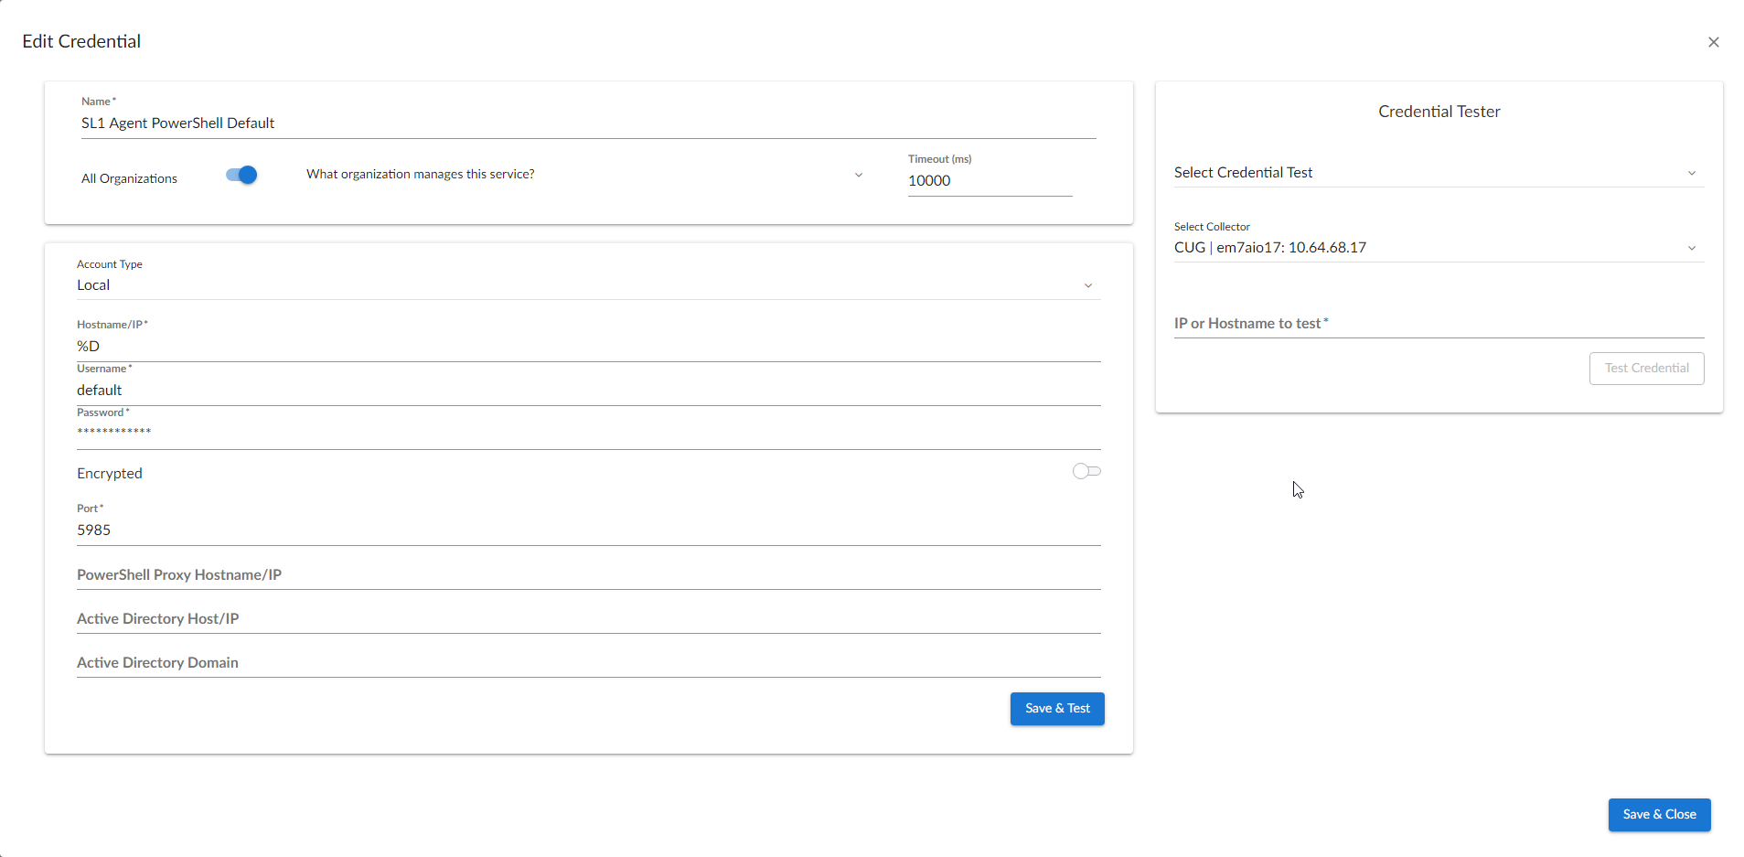The height and width of the screenshot is (857, 1744).
Task: Click the Timeout (ms) field
Action: (989, 181)
